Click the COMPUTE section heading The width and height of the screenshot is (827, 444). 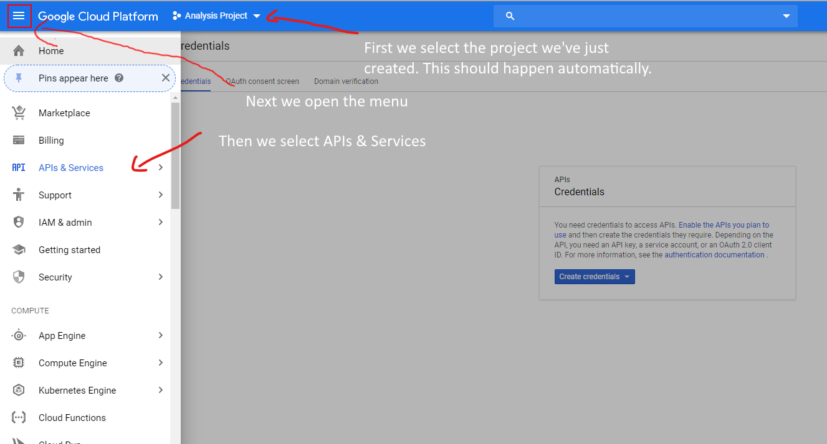30,311
